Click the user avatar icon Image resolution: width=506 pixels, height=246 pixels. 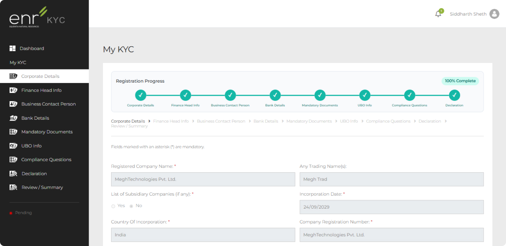(x=494, y=14)
